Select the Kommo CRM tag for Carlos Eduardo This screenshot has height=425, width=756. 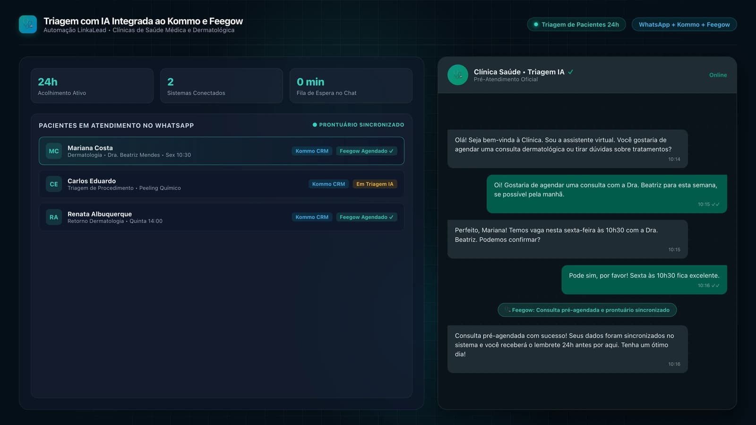point(328,184)
